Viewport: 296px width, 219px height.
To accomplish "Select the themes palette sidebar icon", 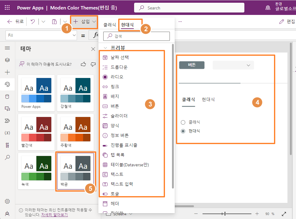I will click(7, 84).
